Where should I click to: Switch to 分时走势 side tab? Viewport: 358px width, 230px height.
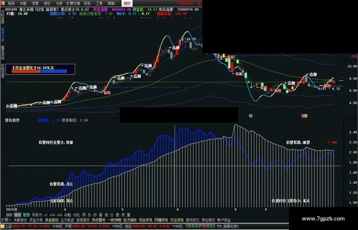click(2, 17)
